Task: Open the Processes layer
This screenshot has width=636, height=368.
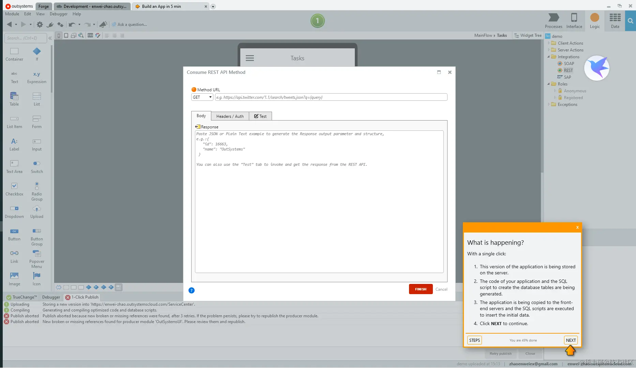Action: 554,21
